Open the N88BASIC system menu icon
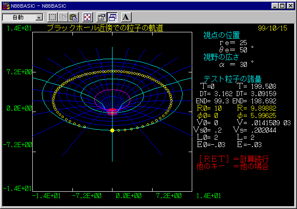297x209 pixels. tap(5, 5)
